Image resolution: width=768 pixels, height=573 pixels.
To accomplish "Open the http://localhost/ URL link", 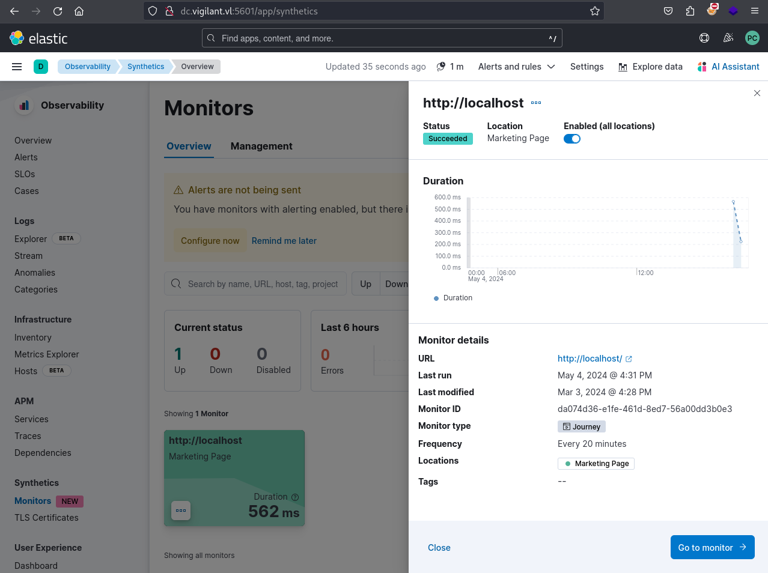I will pyautogui.click(x=595, y=359).
